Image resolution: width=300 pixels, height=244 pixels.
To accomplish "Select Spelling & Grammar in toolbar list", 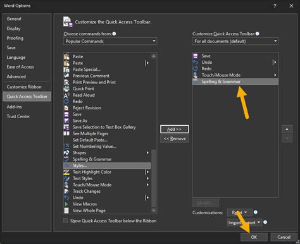I will [235, 82].
